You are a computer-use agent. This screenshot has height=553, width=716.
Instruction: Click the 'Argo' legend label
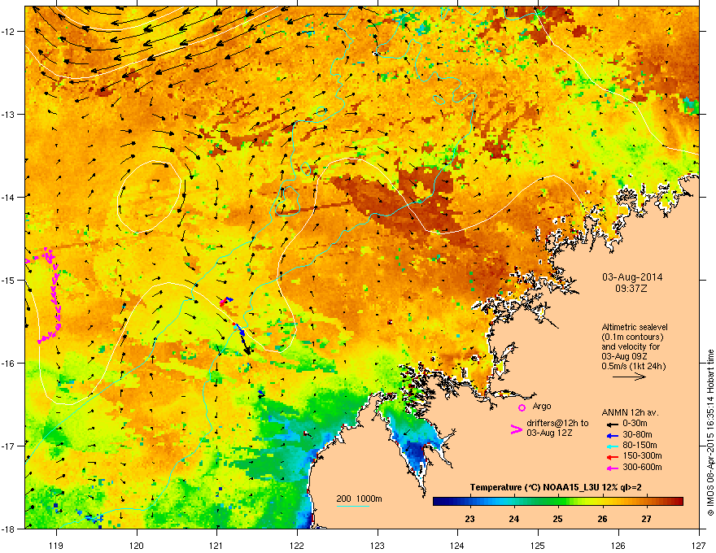coord(542,406)
